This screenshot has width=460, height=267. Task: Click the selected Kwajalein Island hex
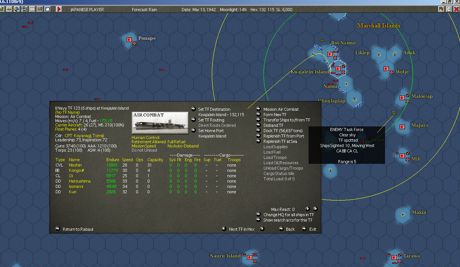338,69
